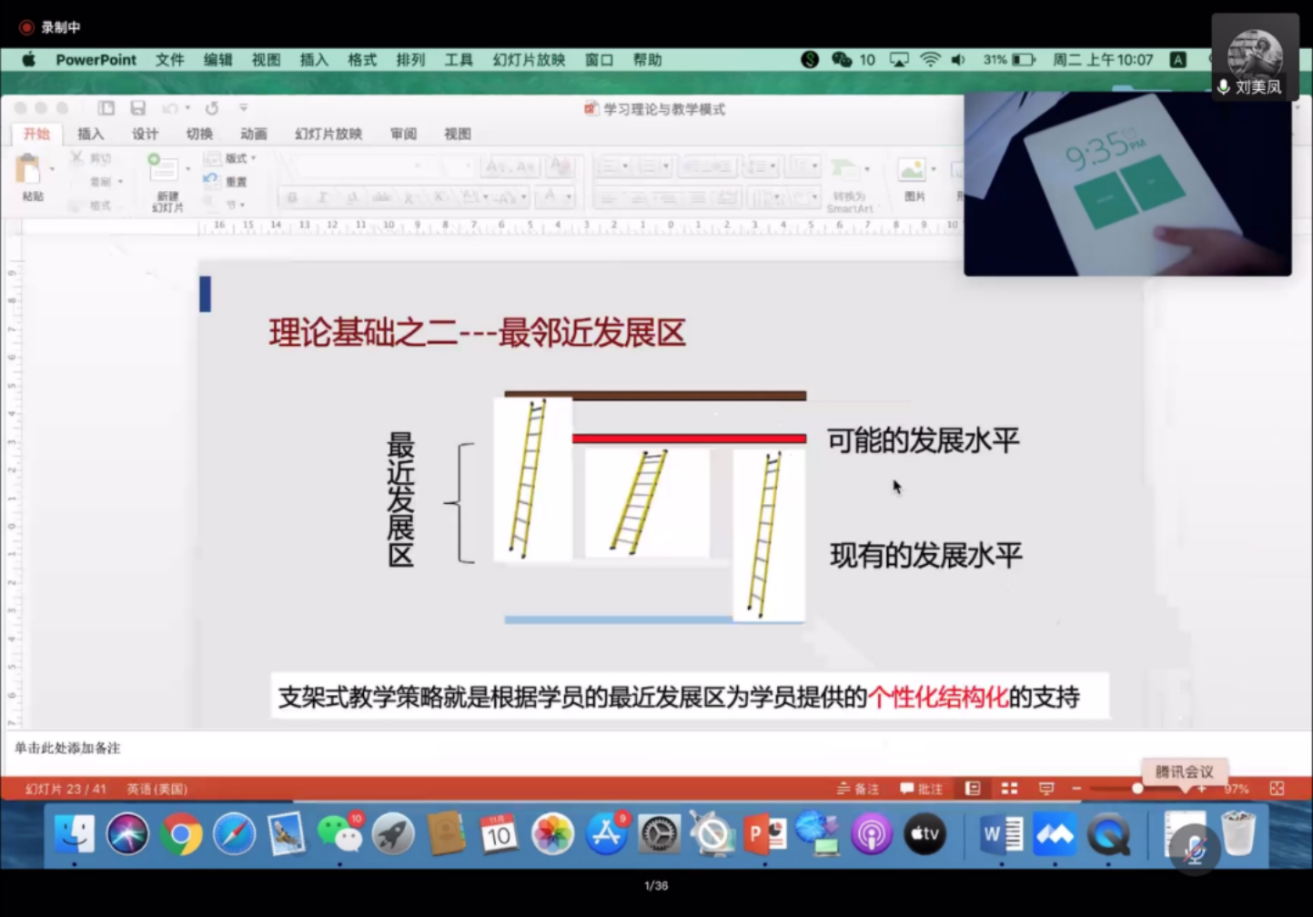Click 重置 reset slide button

click(236, 181)
